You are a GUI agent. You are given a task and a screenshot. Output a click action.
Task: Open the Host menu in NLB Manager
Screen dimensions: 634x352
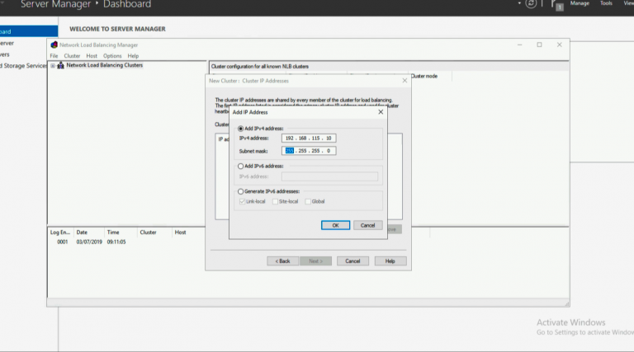click(92, 56)
